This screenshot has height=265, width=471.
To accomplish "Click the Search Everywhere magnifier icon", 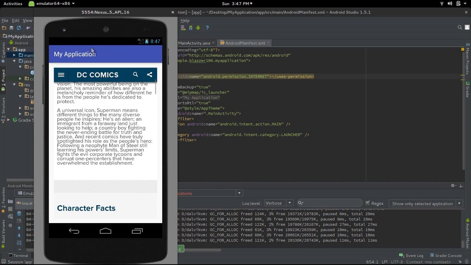I will (460, 28).
